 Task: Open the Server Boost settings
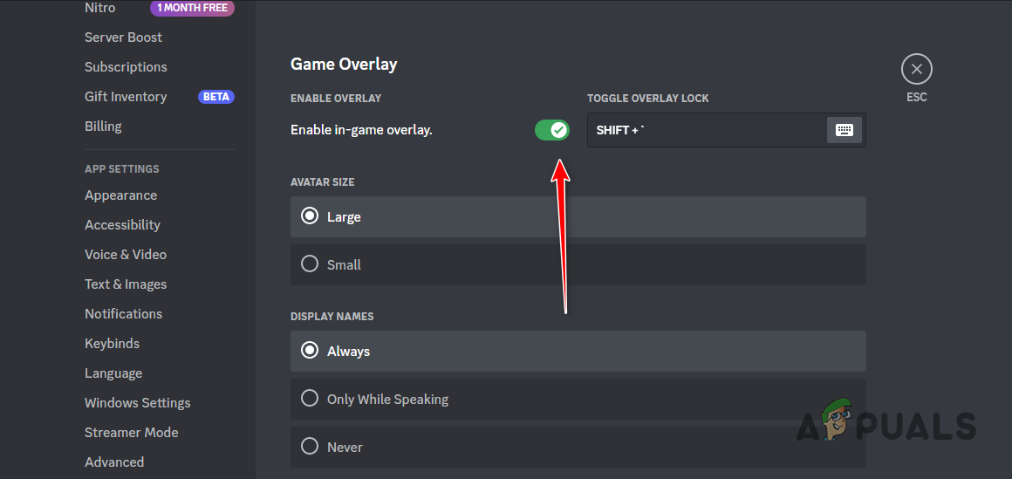(x=123, y=38)
